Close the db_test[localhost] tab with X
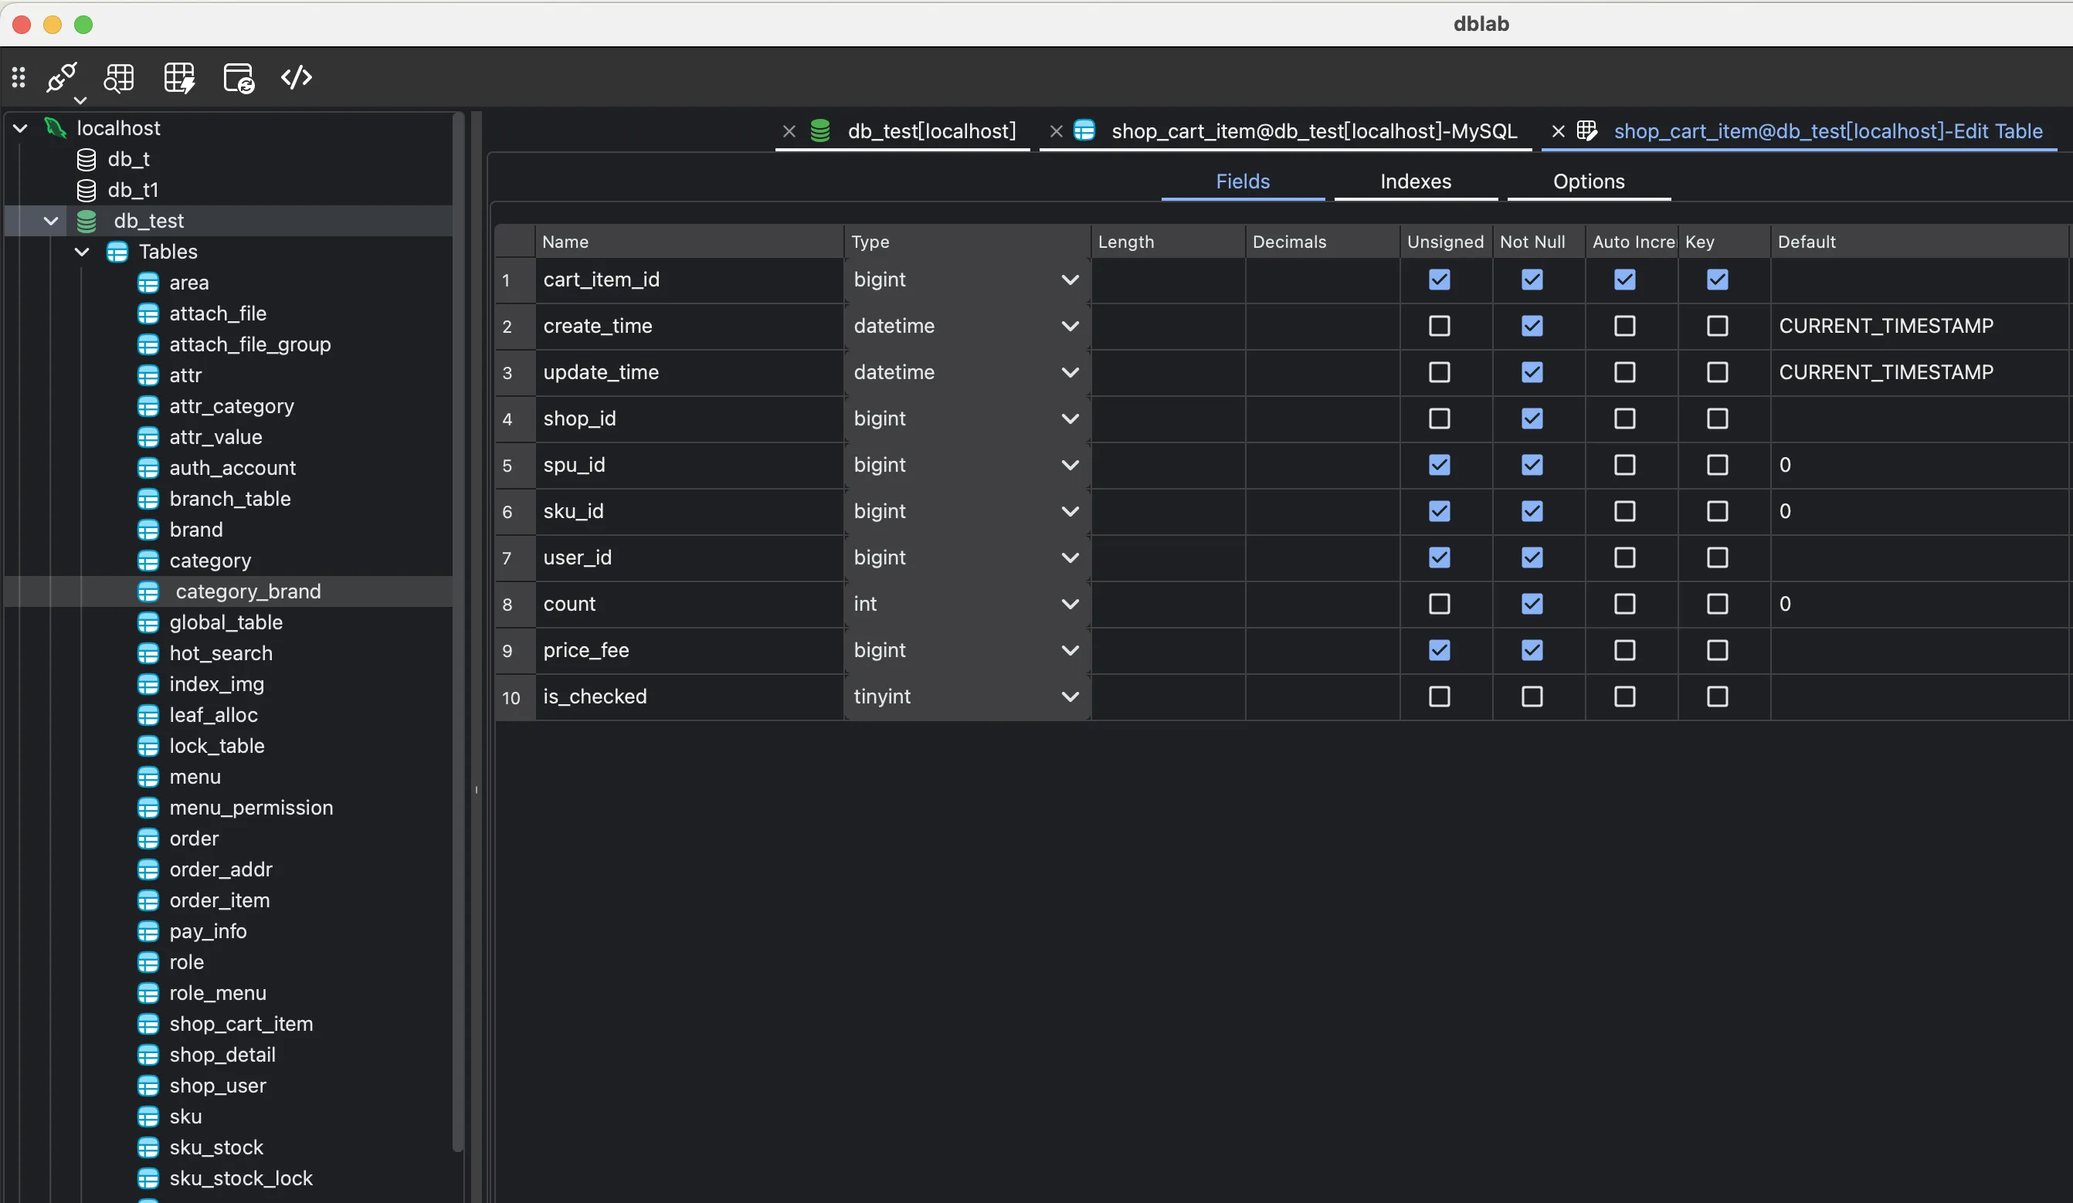This screenshot has width=2073, height=1203. point(788,131)
